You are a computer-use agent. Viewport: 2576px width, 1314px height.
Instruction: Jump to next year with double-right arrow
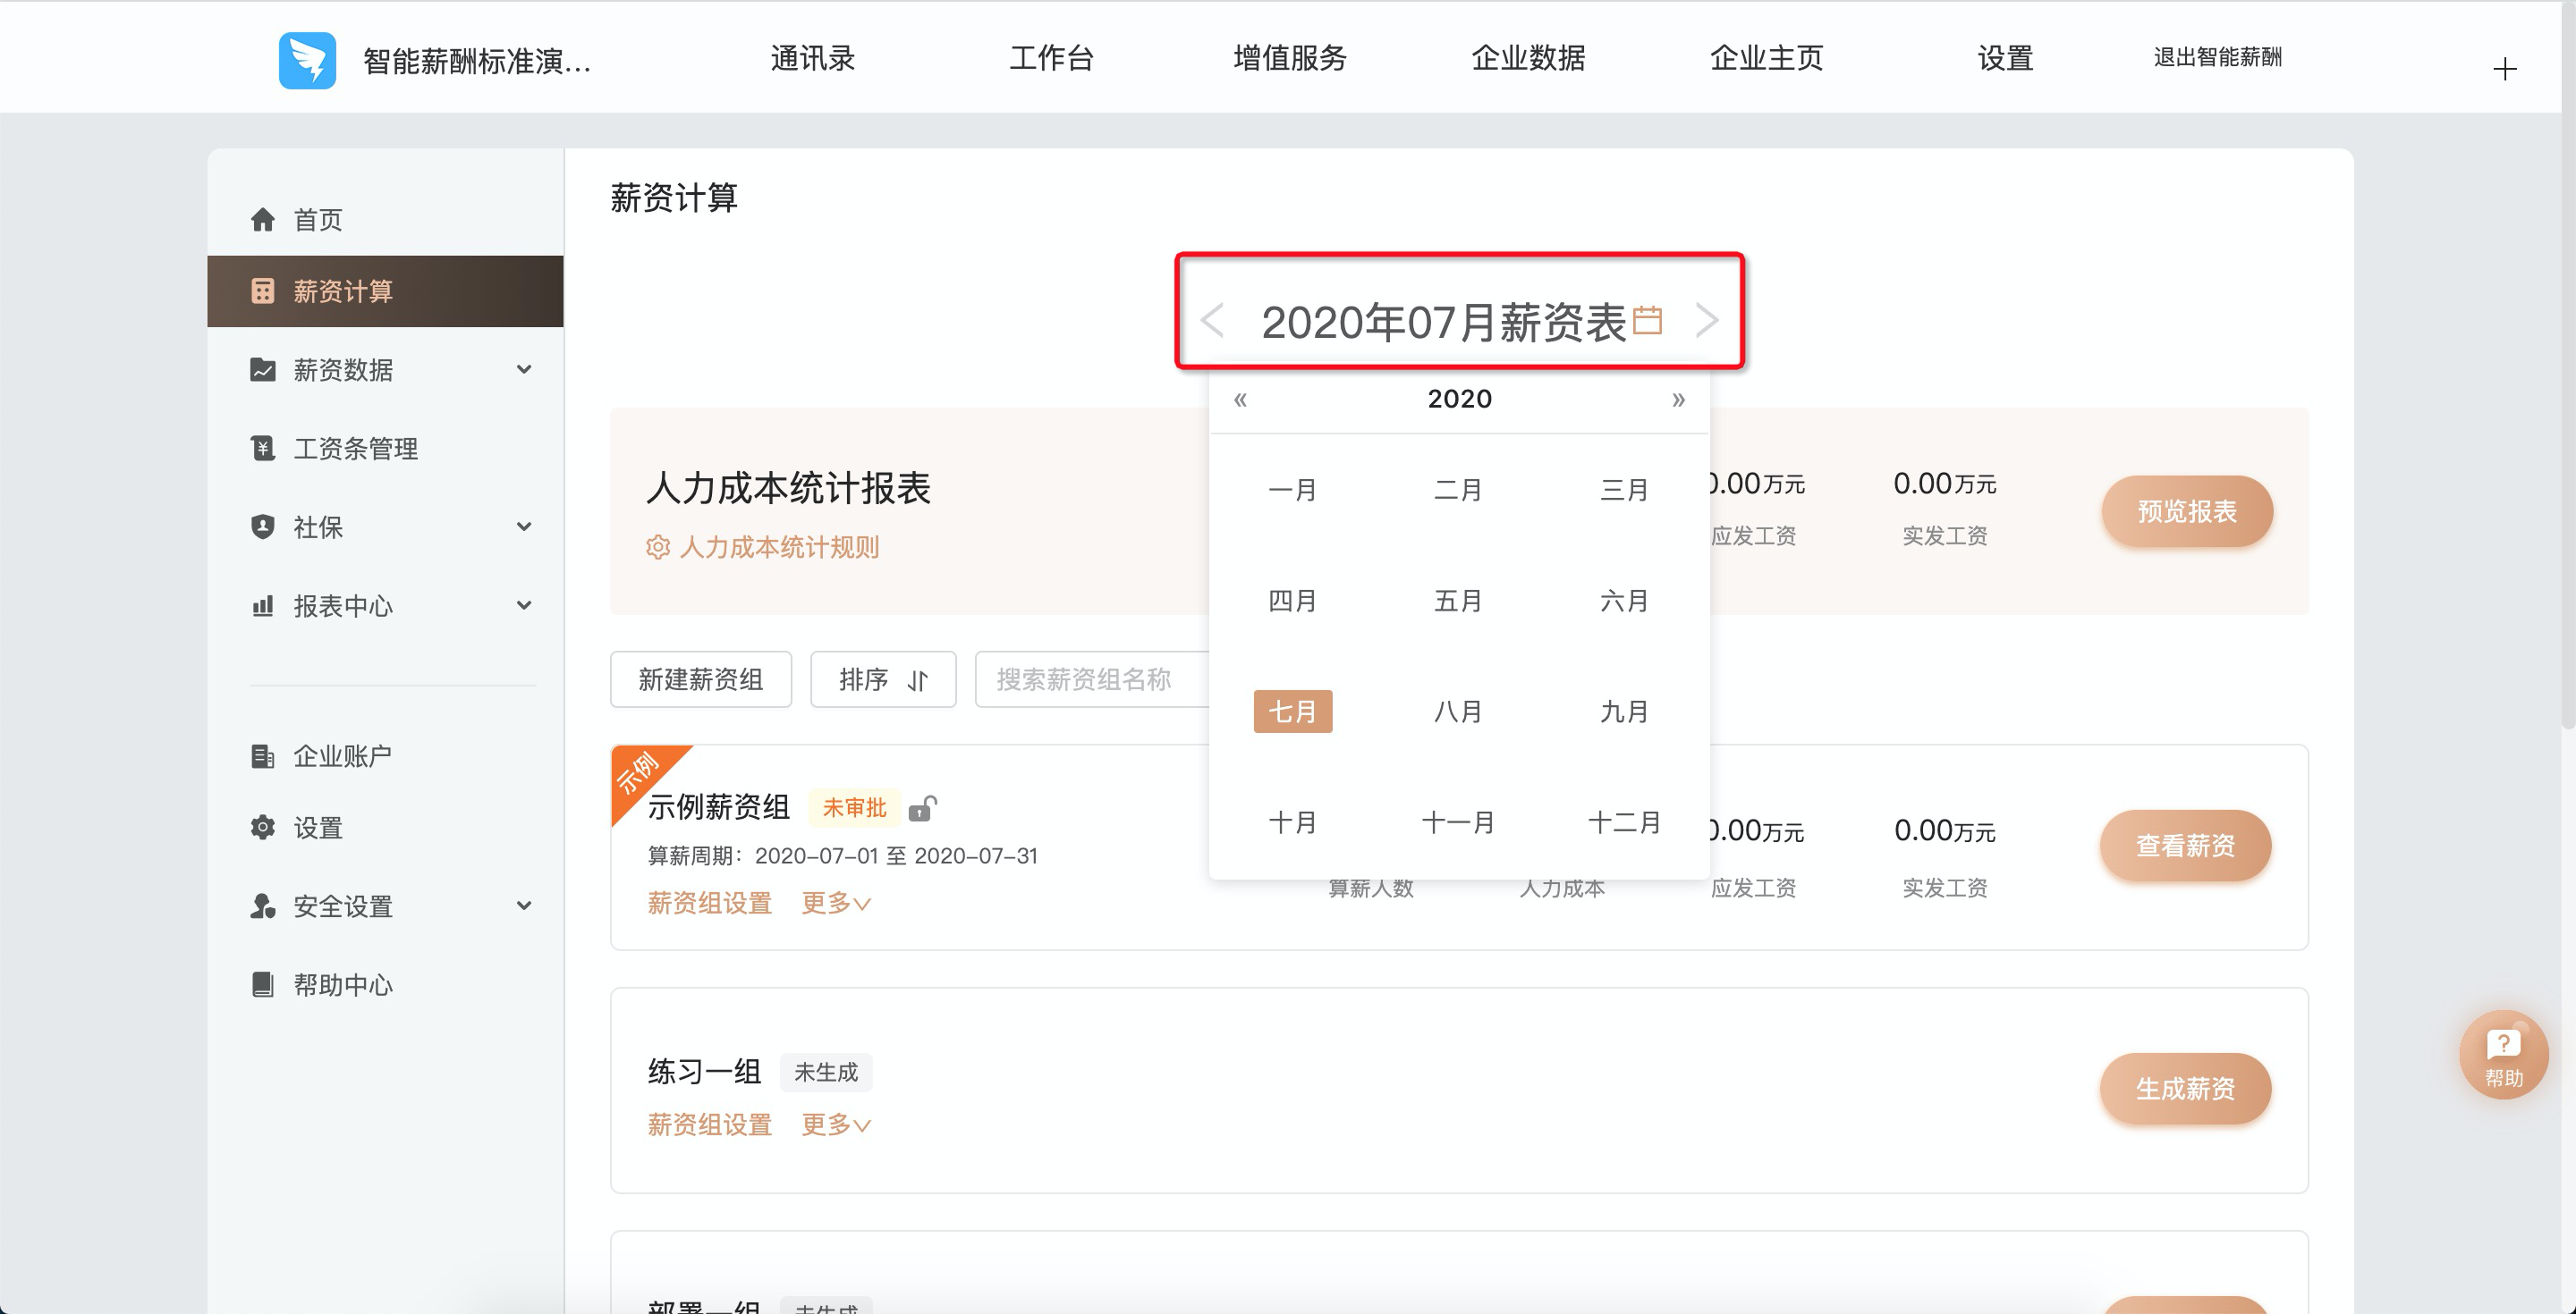pyautogui.click(x=1678, y=400)
